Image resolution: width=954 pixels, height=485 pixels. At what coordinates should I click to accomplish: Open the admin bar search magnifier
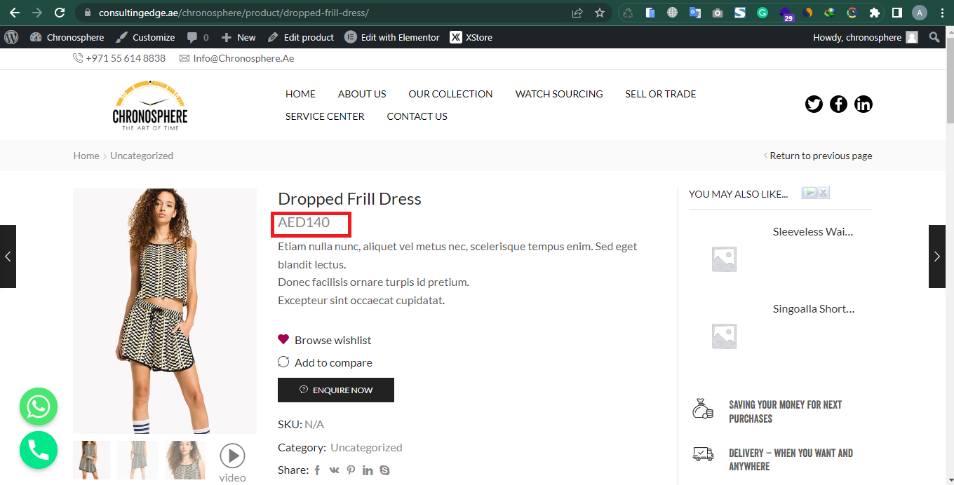click(x=934, y=37)
